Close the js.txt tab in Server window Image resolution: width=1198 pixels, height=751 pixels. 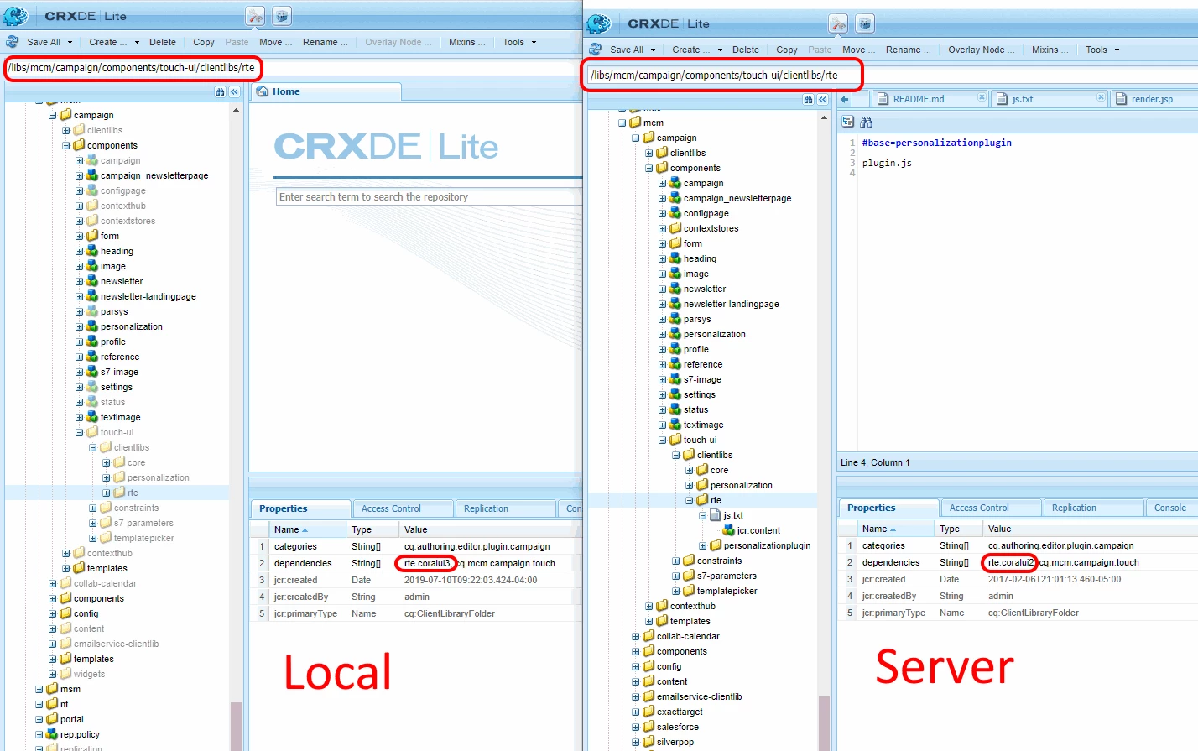coord(1101,98)
